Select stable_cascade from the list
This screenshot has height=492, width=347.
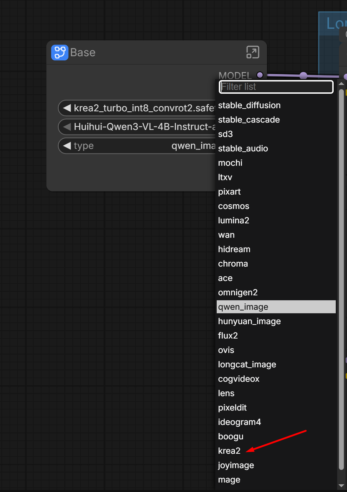click(276, 120)
